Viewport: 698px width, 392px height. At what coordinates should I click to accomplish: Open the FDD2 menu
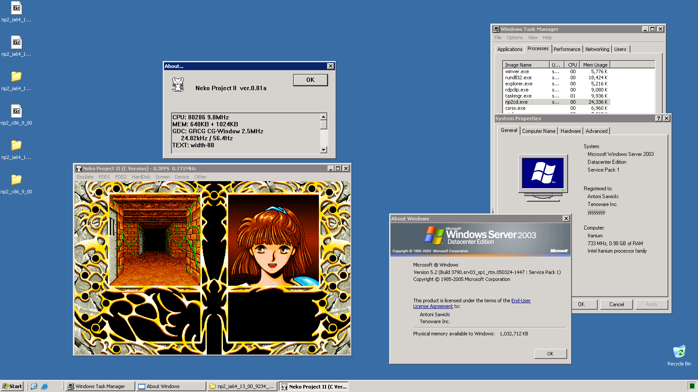(x=121, y=177)
